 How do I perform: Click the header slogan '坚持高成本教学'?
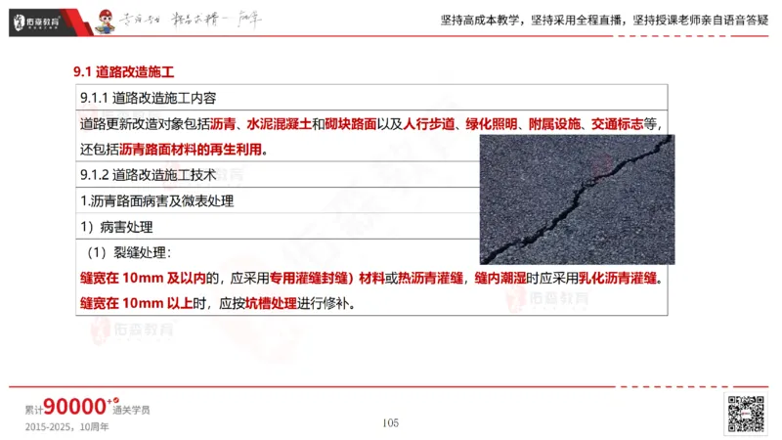(x=480, y=20)
